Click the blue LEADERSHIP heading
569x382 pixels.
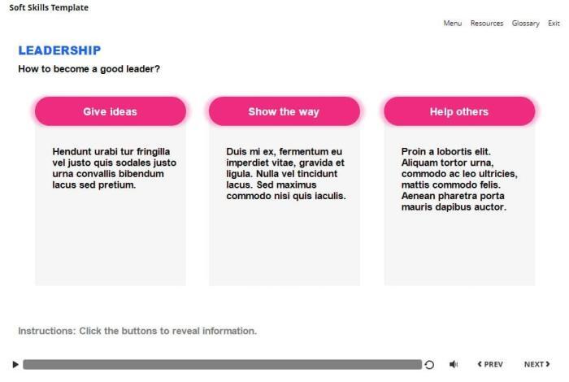click(x=59, y=50)
